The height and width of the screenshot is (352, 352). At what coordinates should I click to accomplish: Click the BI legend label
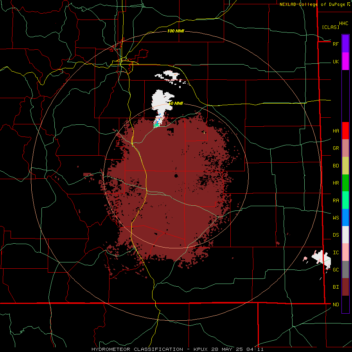point(336,287)
